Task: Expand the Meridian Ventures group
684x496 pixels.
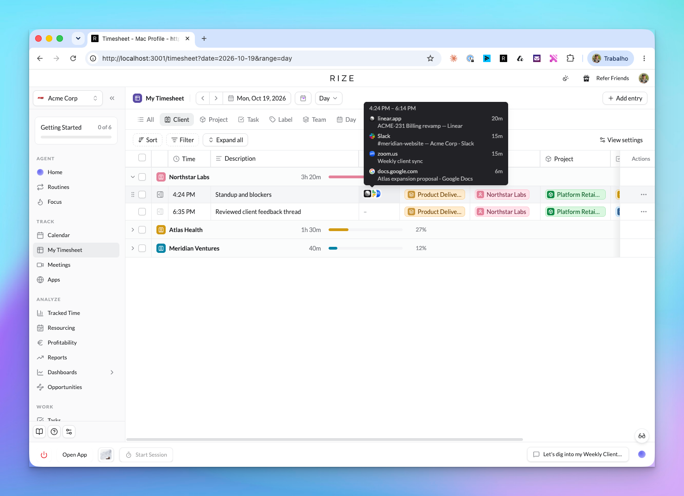Action: [x=133, y=248]
